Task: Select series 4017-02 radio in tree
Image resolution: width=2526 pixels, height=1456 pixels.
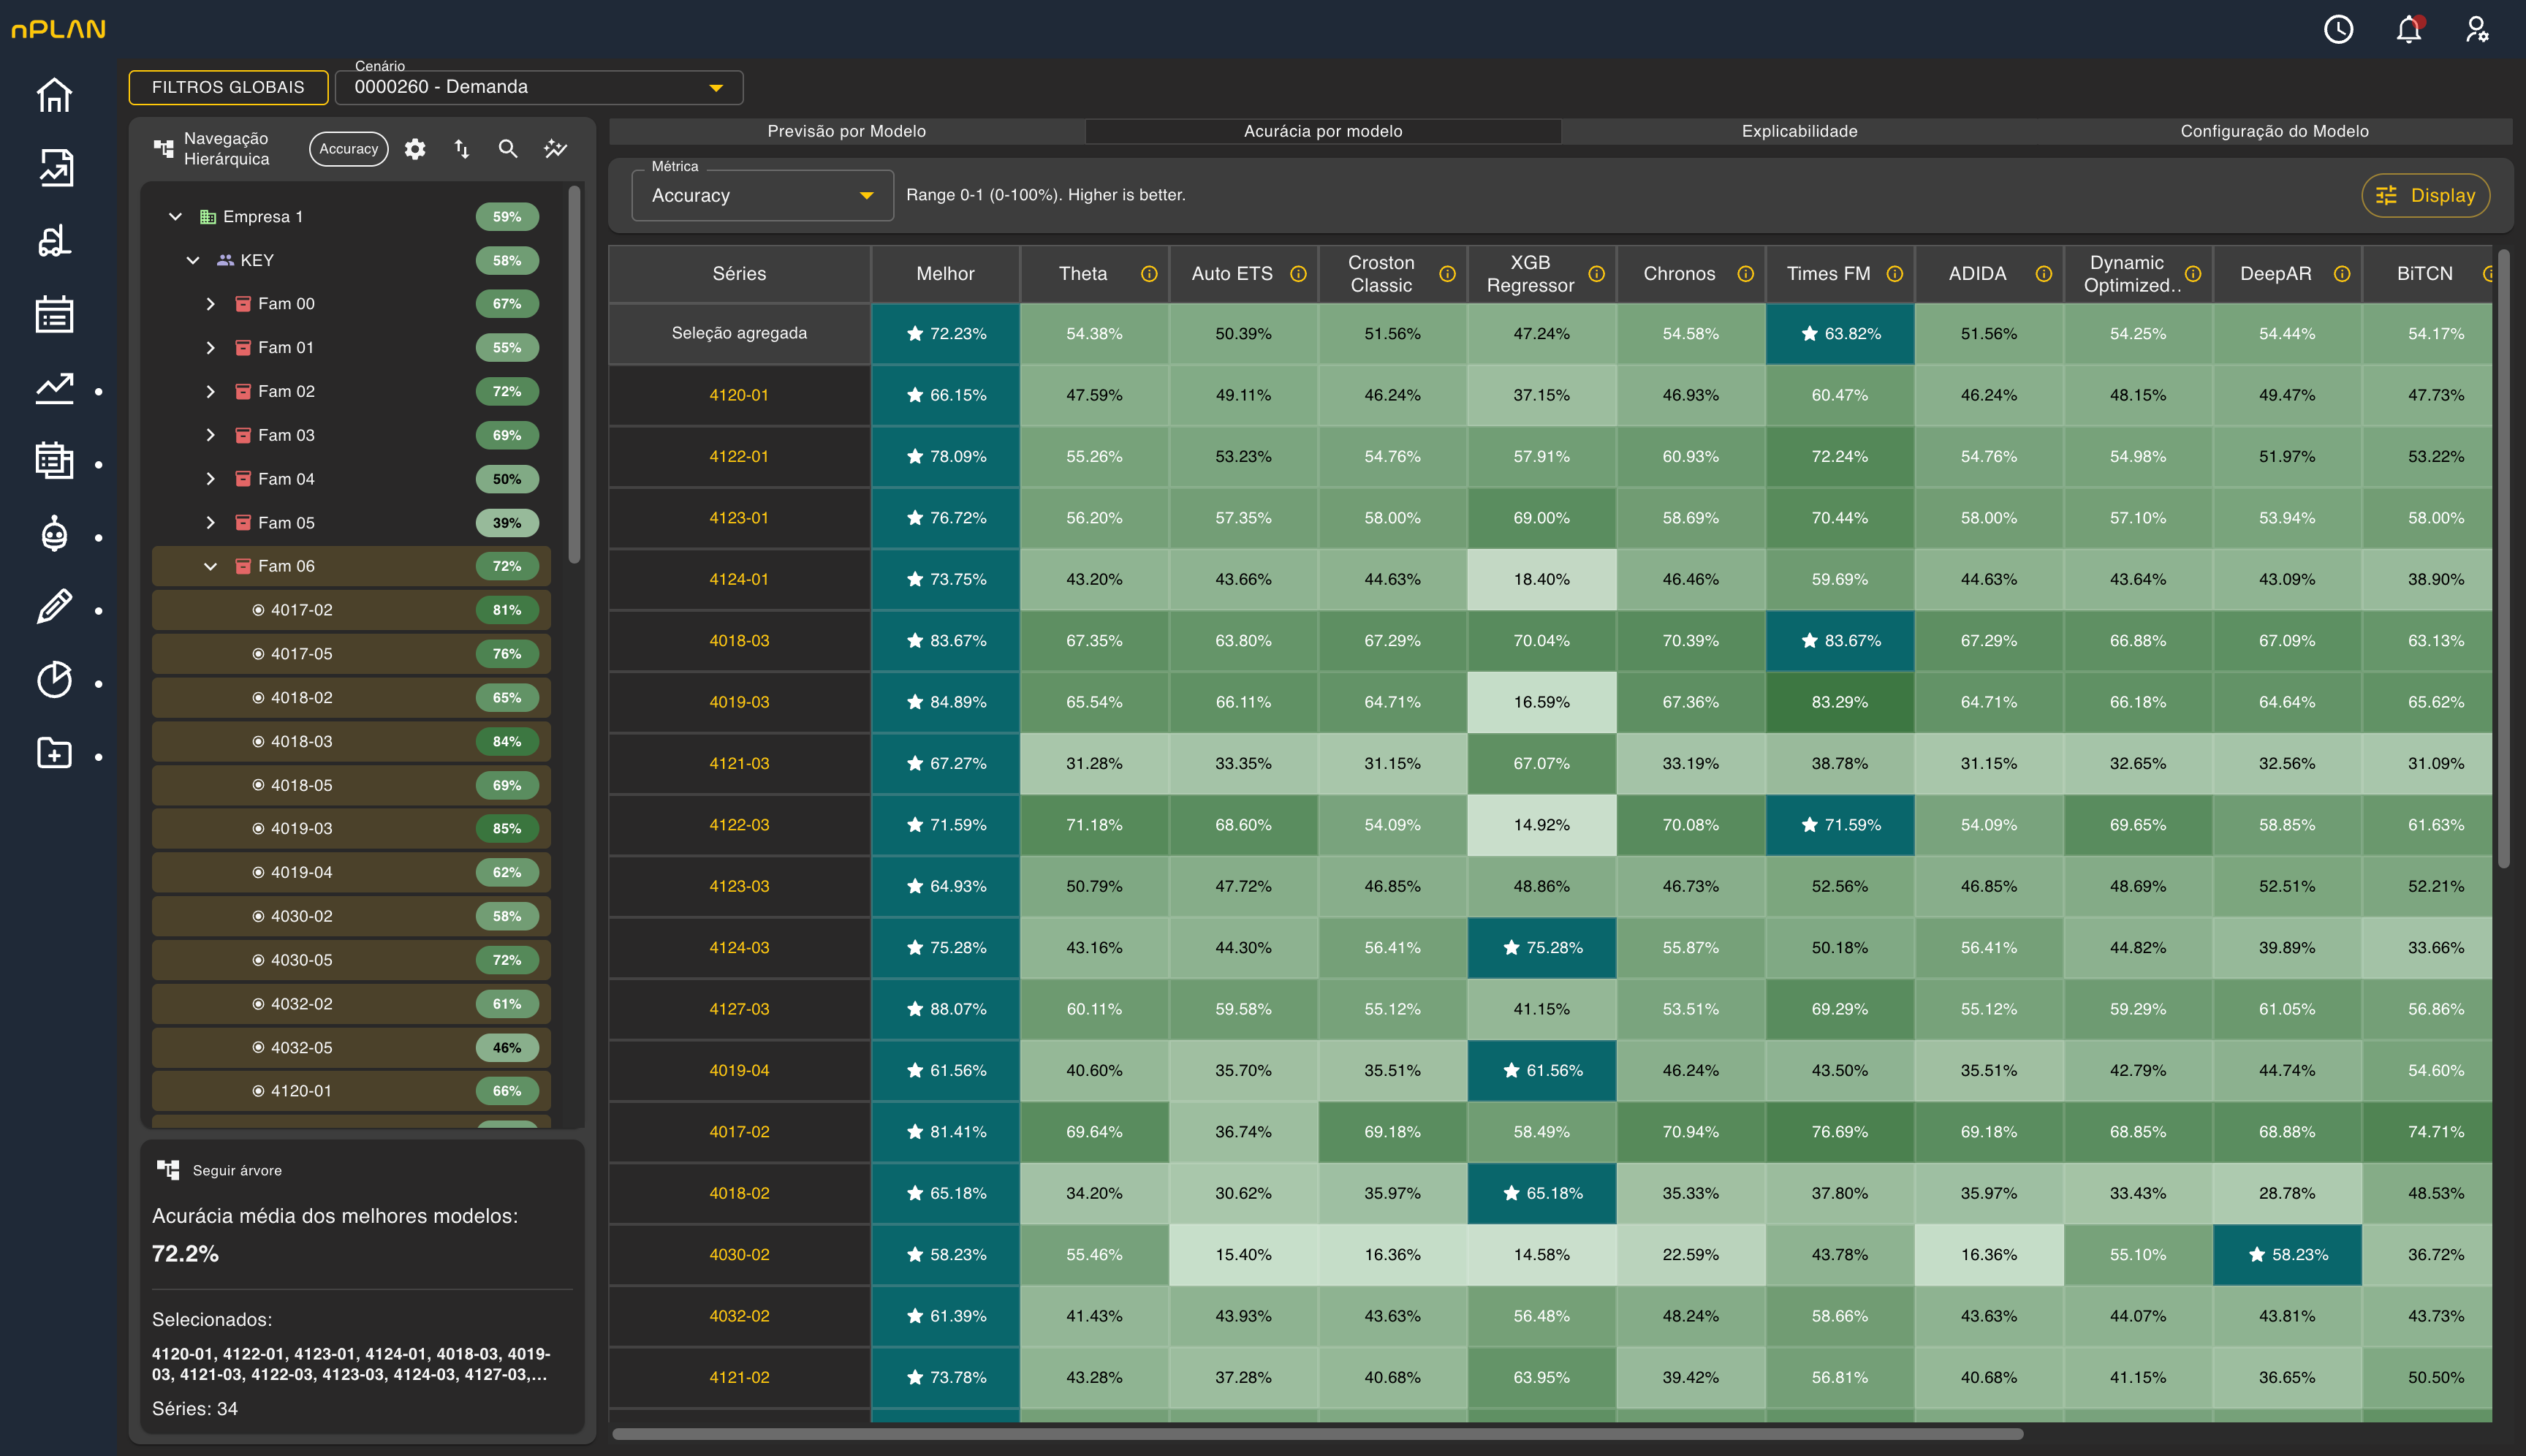Action: coord(258,610)
